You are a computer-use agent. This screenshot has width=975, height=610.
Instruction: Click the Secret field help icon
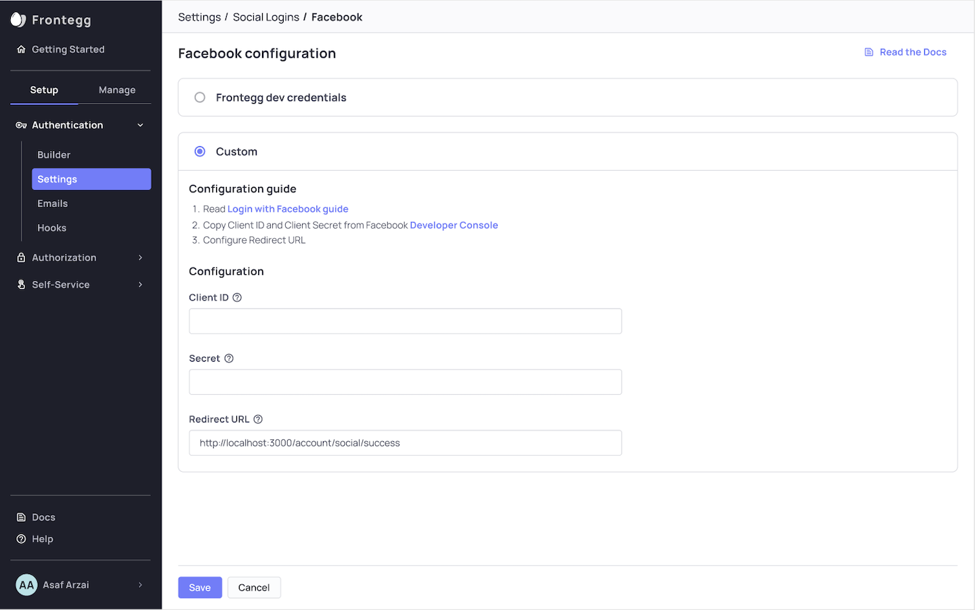pyautogui.click(x=229, y=358)
